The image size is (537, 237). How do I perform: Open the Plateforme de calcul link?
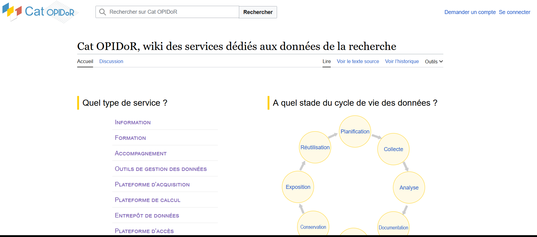point(147,200)
